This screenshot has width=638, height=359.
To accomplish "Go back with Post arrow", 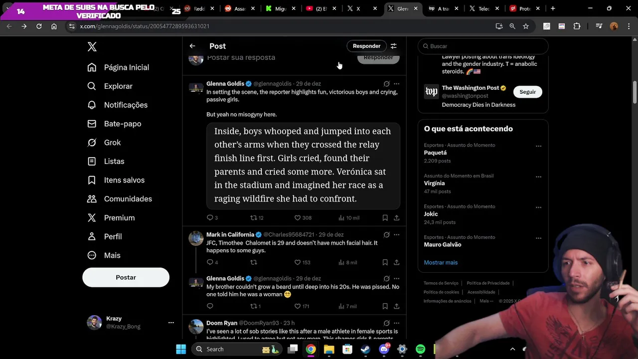I will 192,46.
